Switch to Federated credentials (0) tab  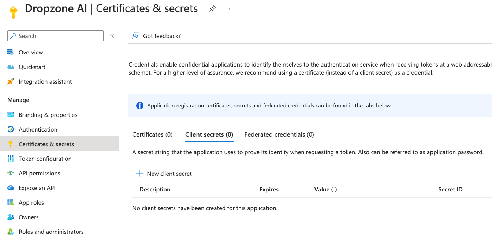click(279, 134)
